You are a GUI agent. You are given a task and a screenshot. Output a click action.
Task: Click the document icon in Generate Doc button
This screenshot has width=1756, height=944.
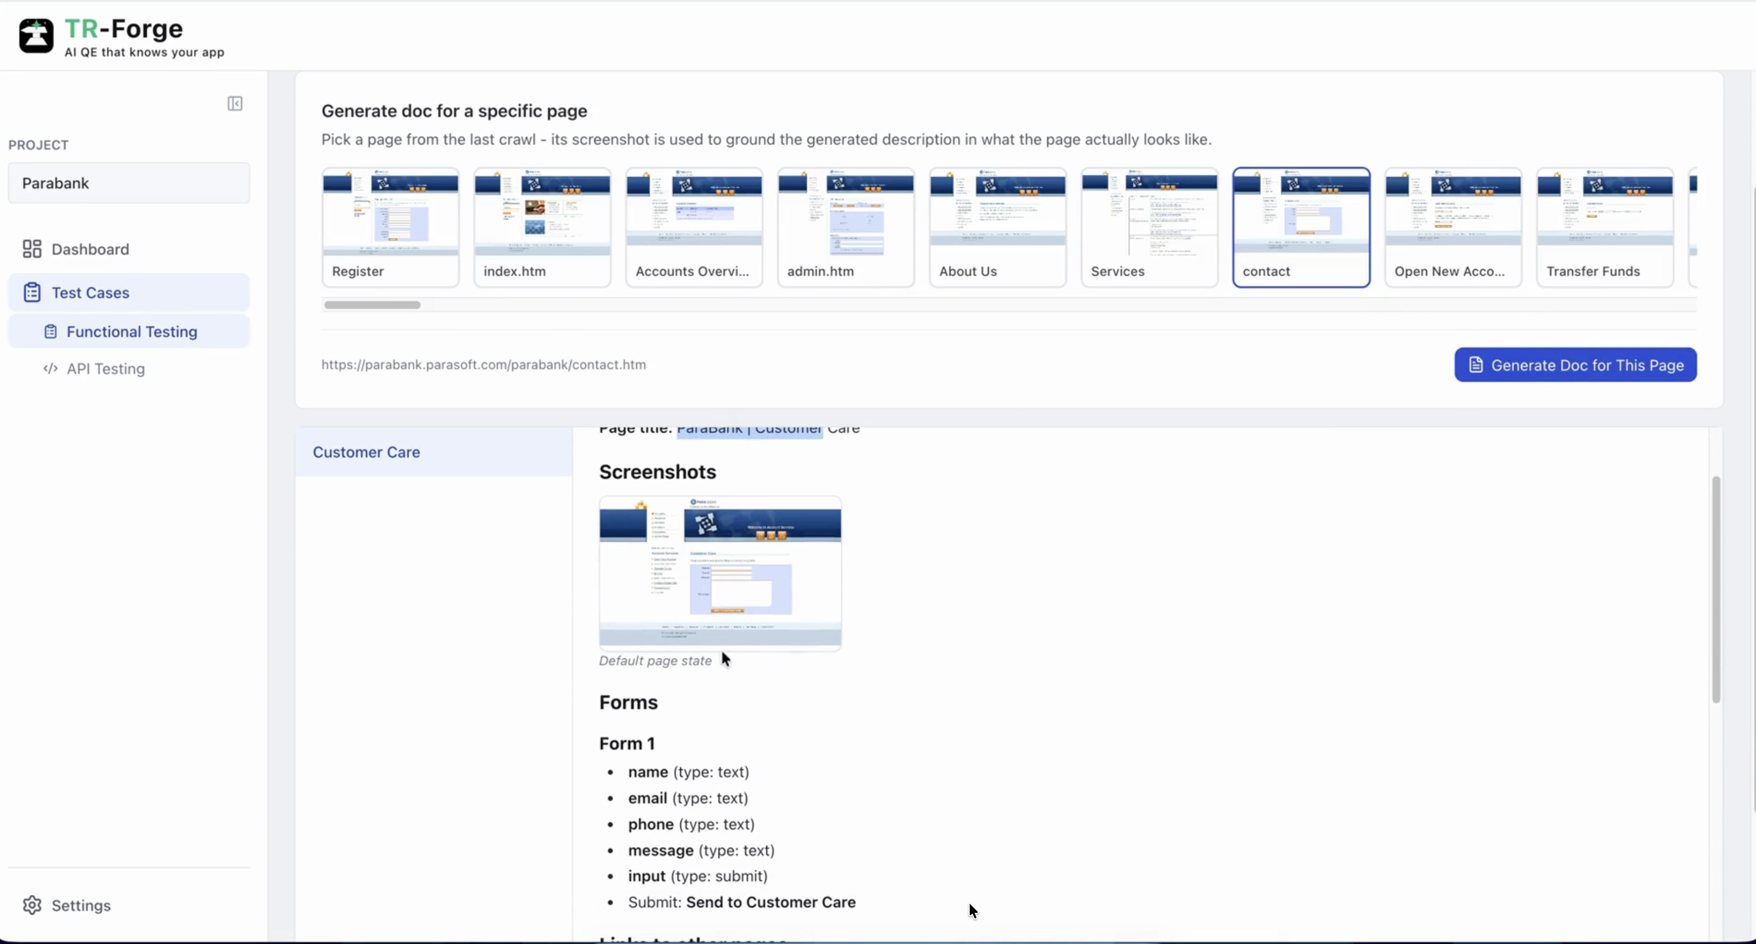point(1476,365)
